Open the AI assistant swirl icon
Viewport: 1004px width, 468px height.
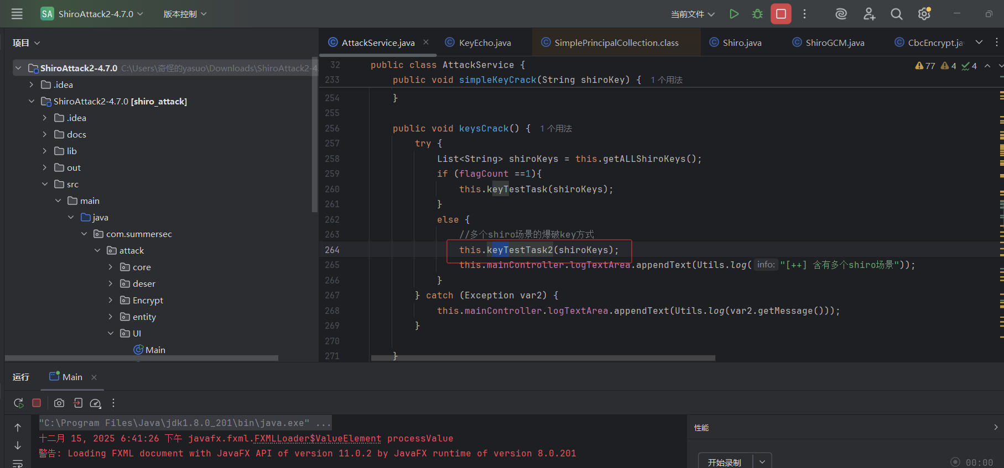point(841,14)
